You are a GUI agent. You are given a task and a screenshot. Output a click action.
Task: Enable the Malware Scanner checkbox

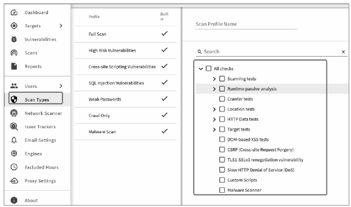[x=222, y=190]
